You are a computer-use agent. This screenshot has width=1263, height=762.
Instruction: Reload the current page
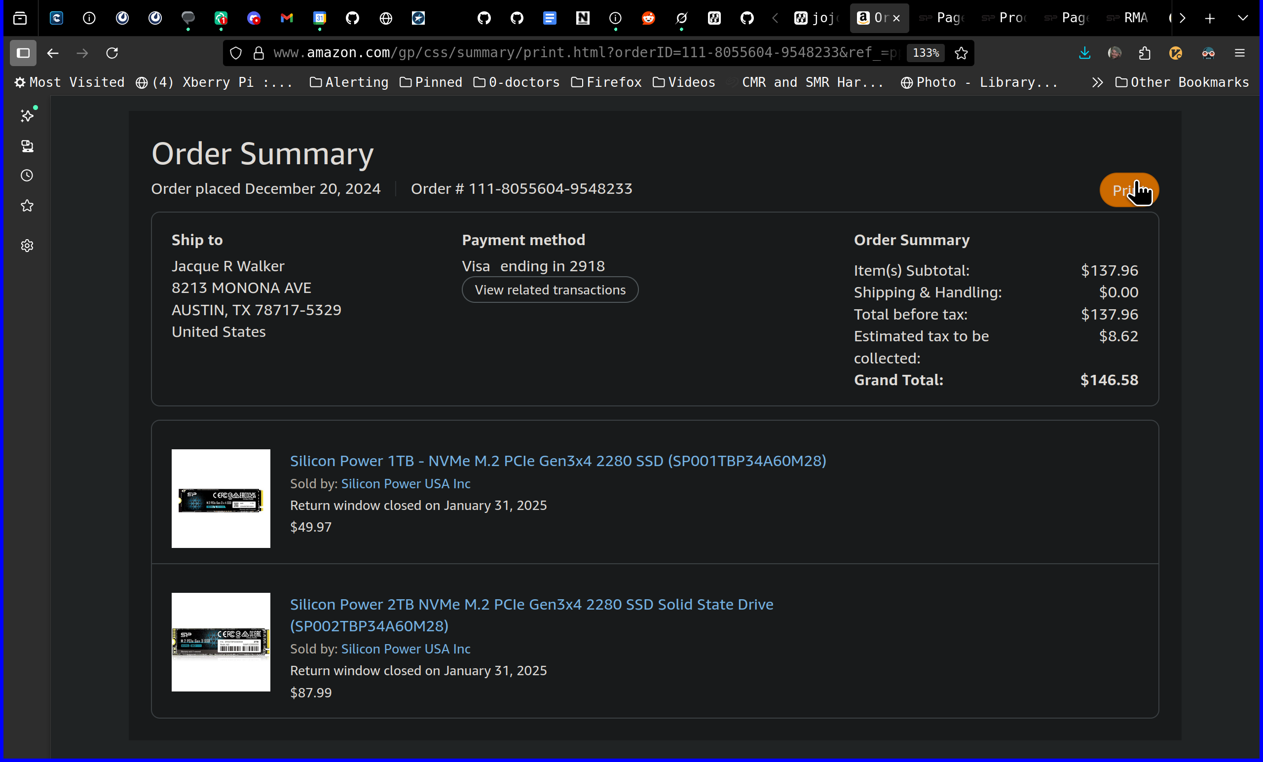[x=112, y=53]
